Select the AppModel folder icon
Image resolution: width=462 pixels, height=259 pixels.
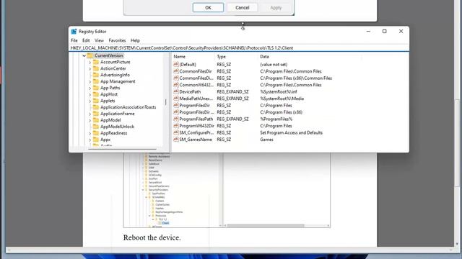click(96, 120)
